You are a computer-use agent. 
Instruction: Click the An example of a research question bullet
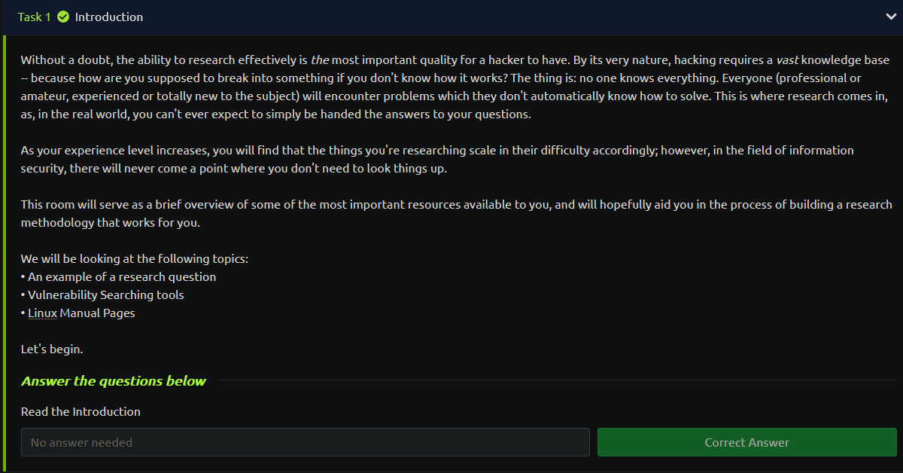(118, 277)
